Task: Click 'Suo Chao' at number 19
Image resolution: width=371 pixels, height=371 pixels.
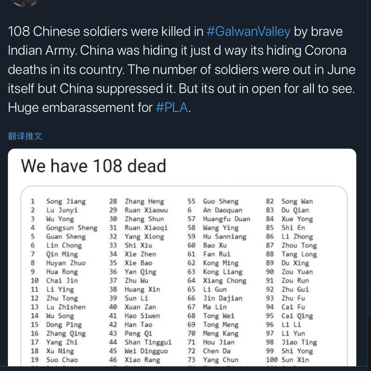Action: pos(62,360)
